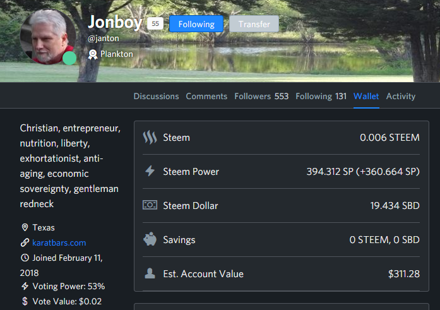Open Jonboy's profile avatar picture

(48, 37)
